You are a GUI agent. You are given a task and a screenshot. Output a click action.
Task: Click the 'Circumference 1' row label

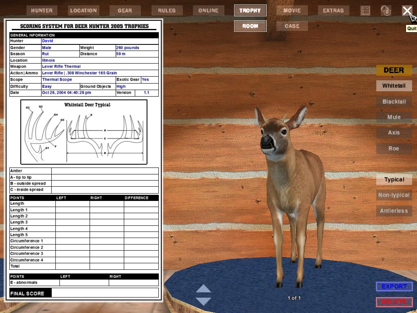click(x=26, y=241)
